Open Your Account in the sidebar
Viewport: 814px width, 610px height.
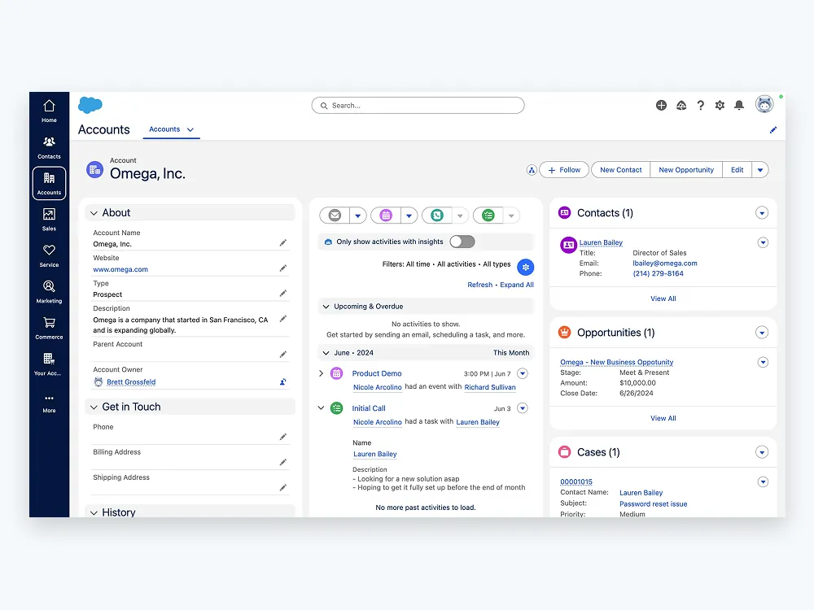coord(49,364)
